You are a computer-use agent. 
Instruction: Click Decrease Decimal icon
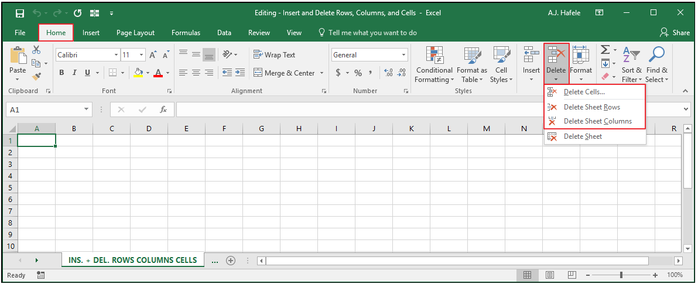402,73
